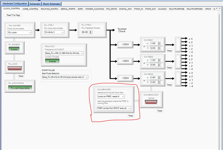Open the SPDIF tab
This screenshot has width=223, height=150.
[208, 9]
